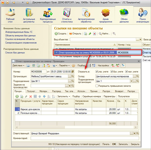Click the Настройка toolbar button
The image size is (151, 150).
[103, 66]
